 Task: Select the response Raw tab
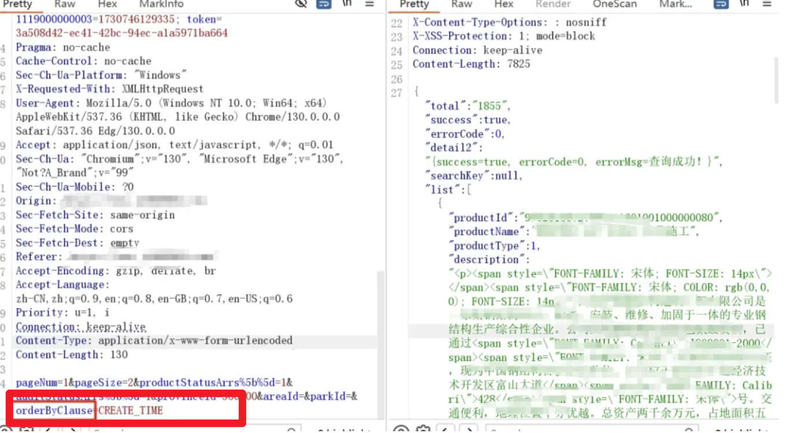[x=461, y=3]
